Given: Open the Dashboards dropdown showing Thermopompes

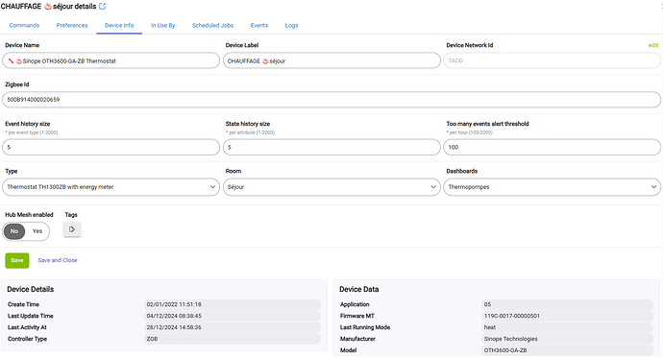Looking at the screenshot, I should [x=552, y=187].
